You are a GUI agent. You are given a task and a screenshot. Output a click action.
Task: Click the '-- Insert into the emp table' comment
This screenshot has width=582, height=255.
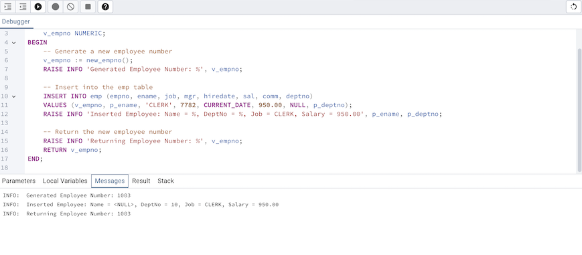point(98,87)
